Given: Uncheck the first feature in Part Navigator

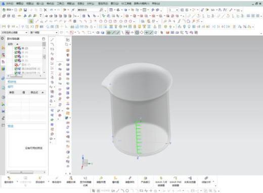Looking at the screenshot, I should 16,48.
